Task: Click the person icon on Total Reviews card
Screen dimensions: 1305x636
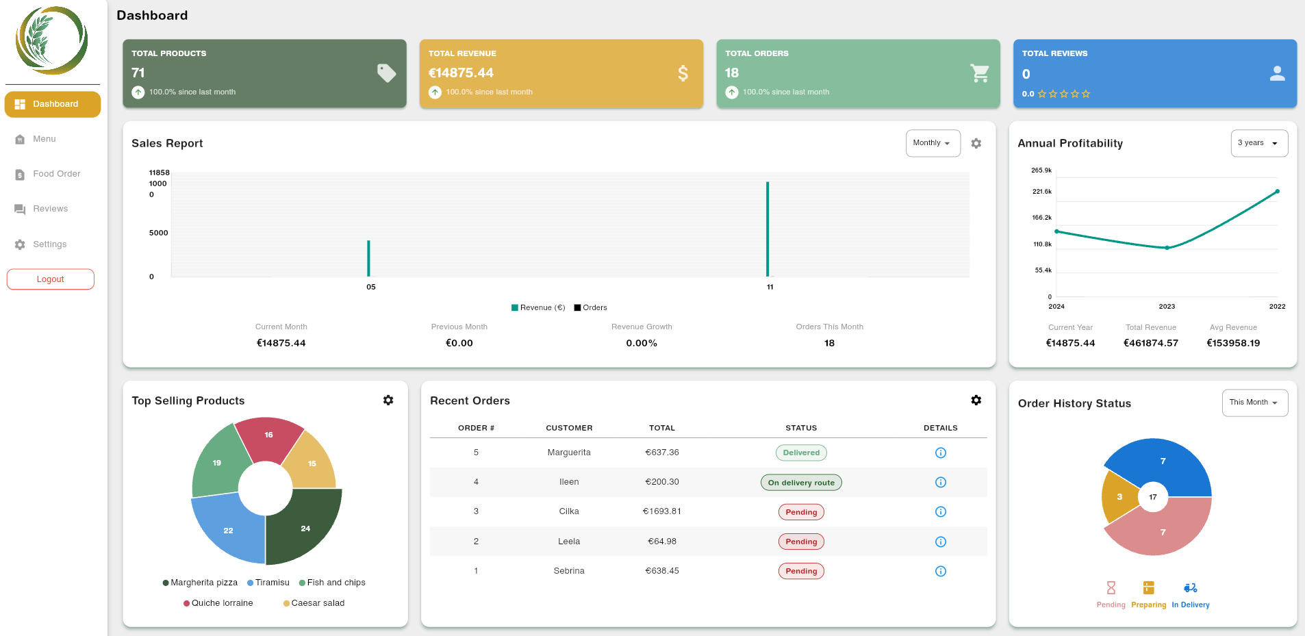Action: 1277,73
